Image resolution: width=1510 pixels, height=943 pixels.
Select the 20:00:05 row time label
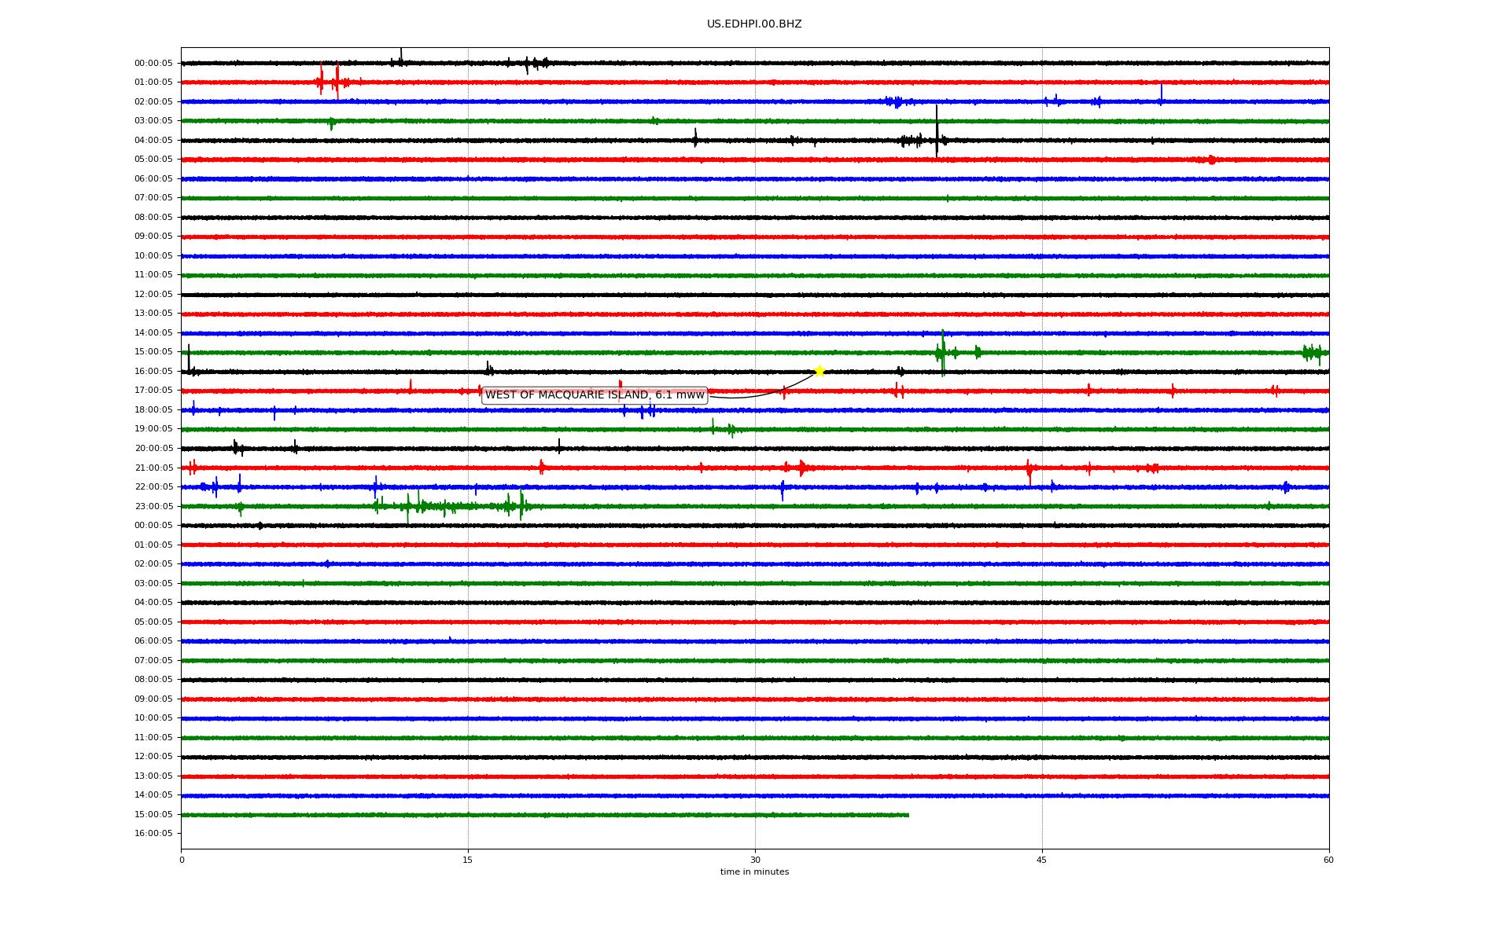(153, 449)
